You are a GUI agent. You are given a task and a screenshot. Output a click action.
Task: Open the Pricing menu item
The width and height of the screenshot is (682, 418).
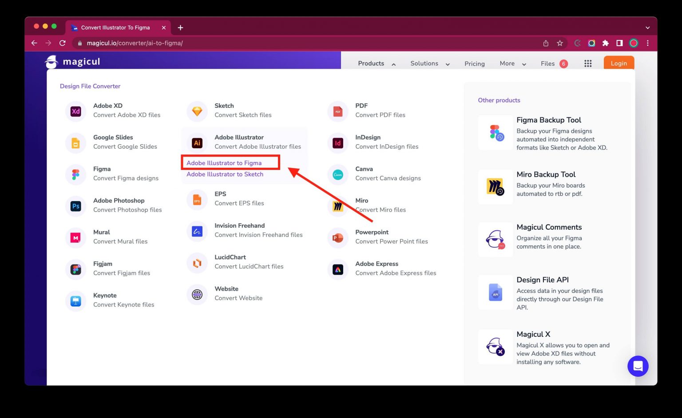[474, 63]
